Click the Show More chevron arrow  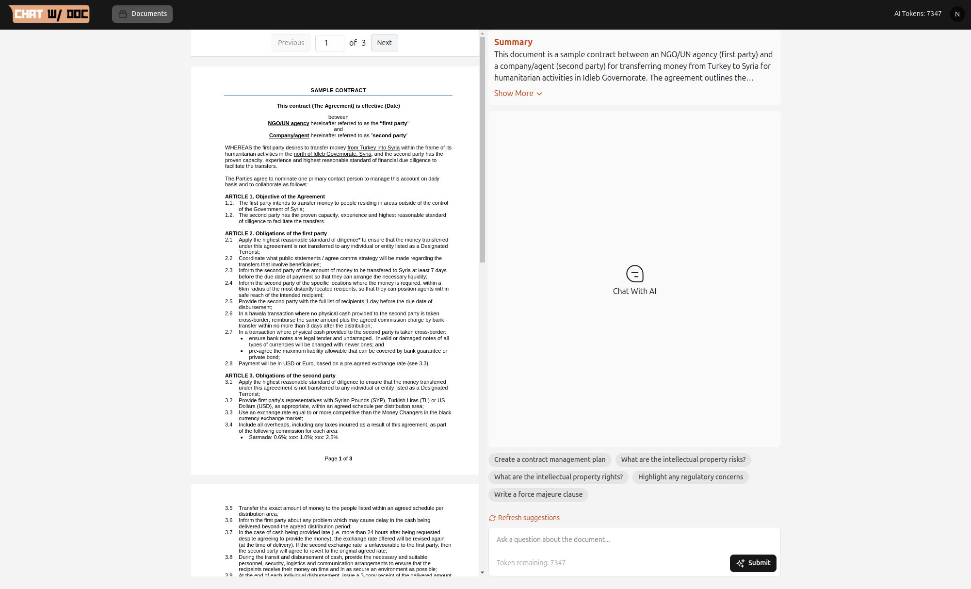(x=539, y=94)
